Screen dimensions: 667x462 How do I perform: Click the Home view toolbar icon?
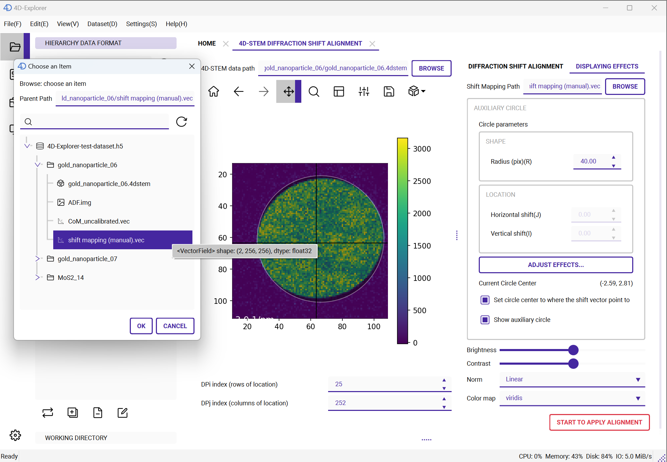(x=214, y=91)
